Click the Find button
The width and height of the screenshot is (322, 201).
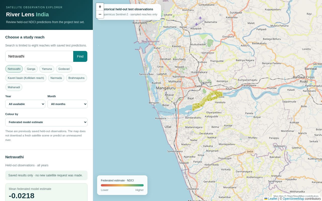[x=80, y=56]
